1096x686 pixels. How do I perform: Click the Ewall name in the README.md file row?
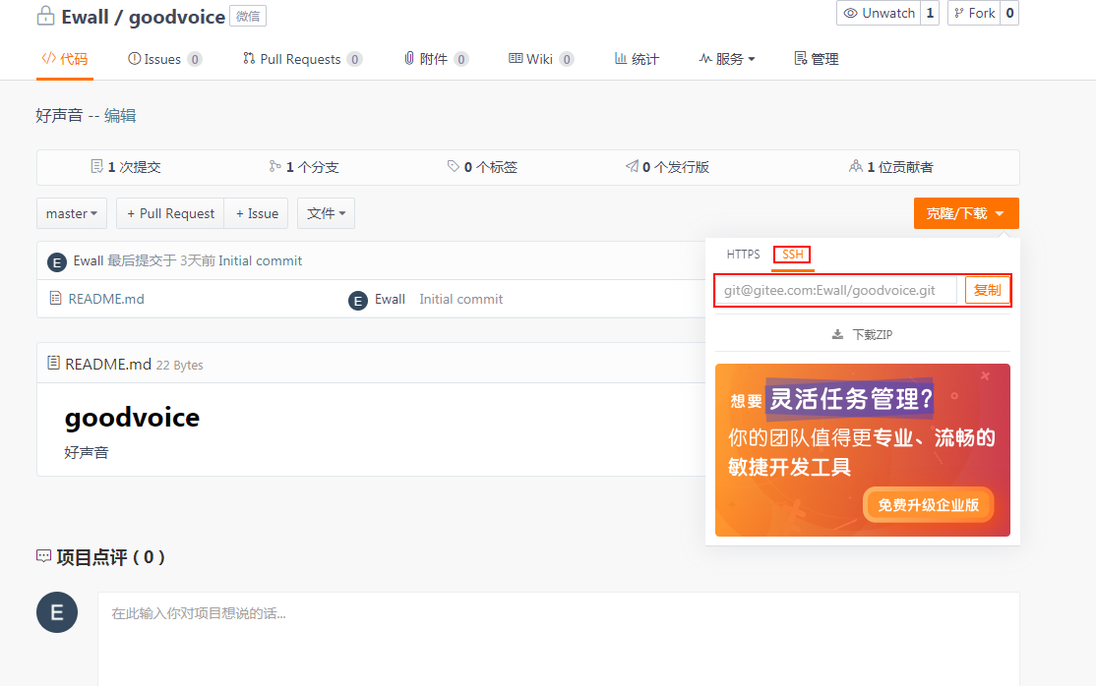point(390,299)
